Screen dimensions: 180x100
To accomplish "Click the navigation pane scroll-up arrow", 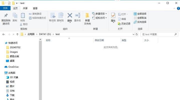I will point(40,39).
